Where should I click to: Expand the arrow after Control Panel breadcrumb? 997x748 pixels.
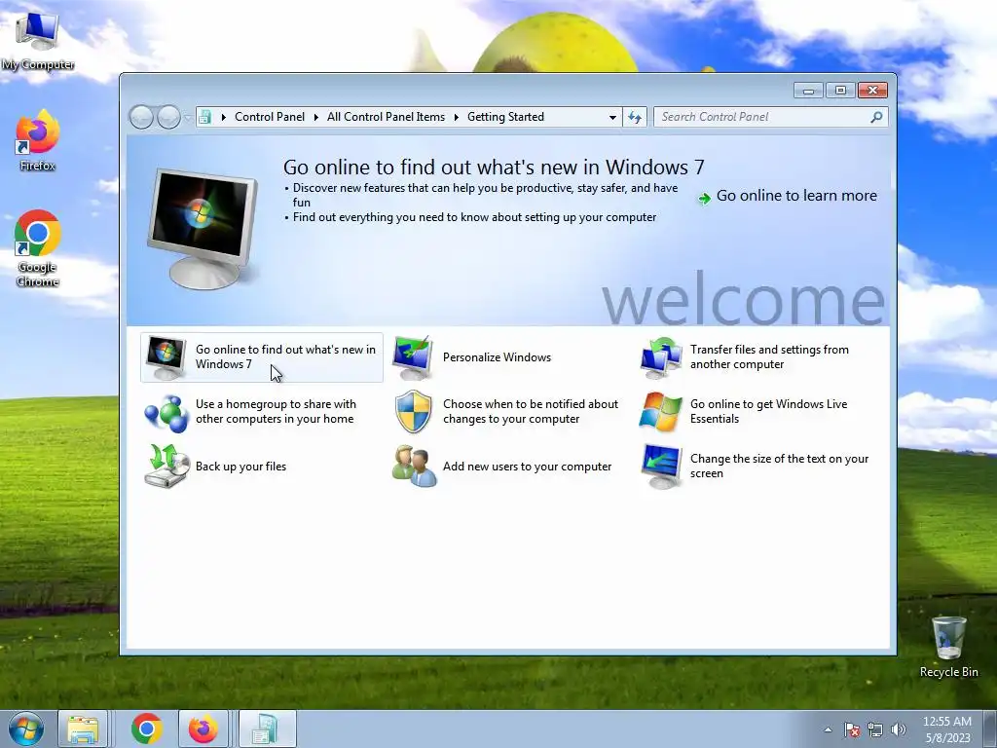[315, 117]
